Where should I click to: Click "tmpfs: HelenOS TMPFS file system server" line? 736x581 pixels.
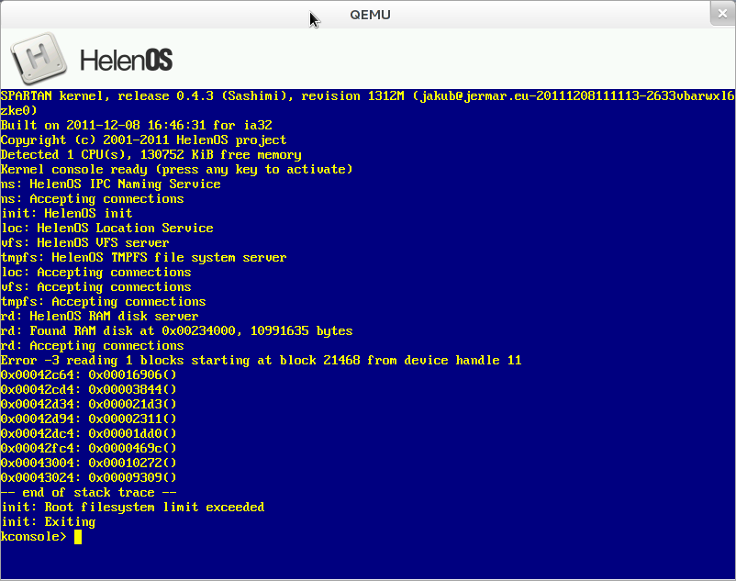pyautogui.click(x=143, y=258)
